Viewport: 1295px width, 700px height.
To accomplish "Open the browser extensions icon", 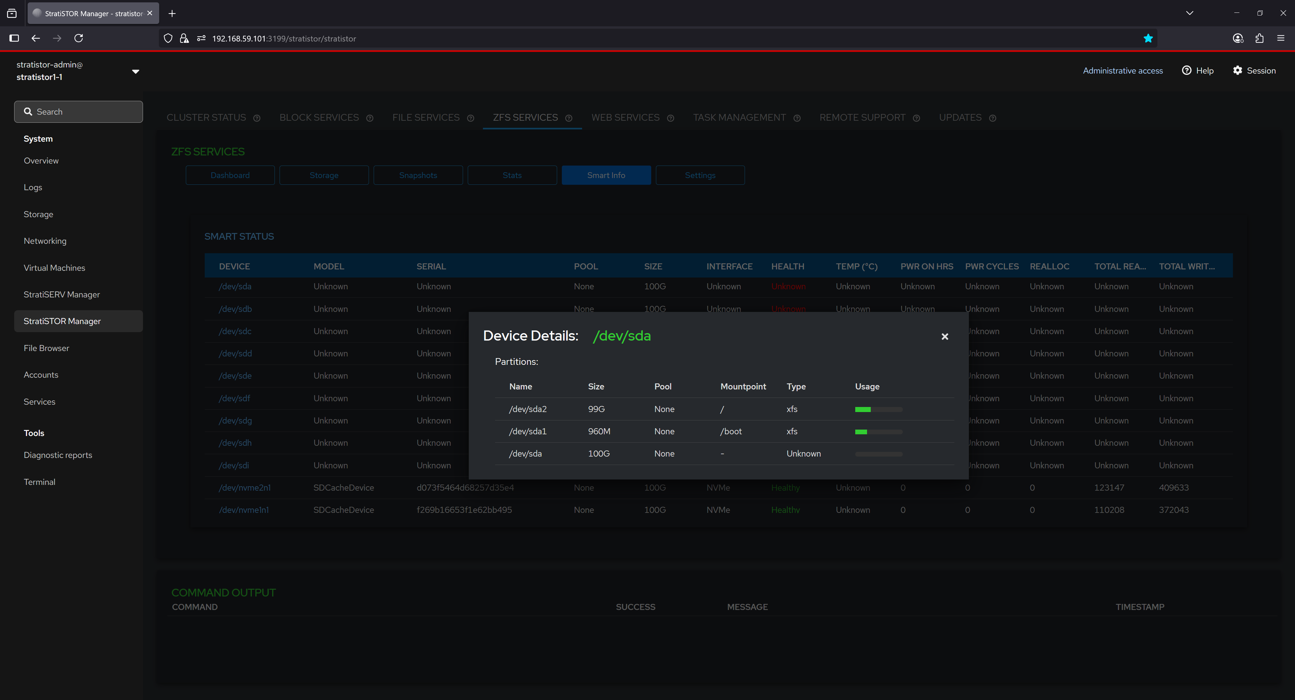I will click(x=1259, y=39).
